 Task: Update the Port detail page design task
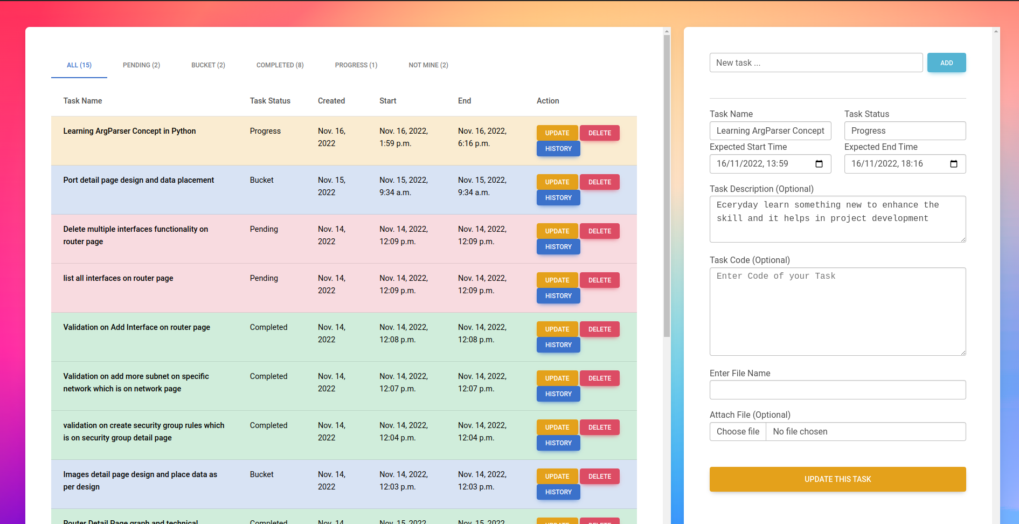(557, 182)
